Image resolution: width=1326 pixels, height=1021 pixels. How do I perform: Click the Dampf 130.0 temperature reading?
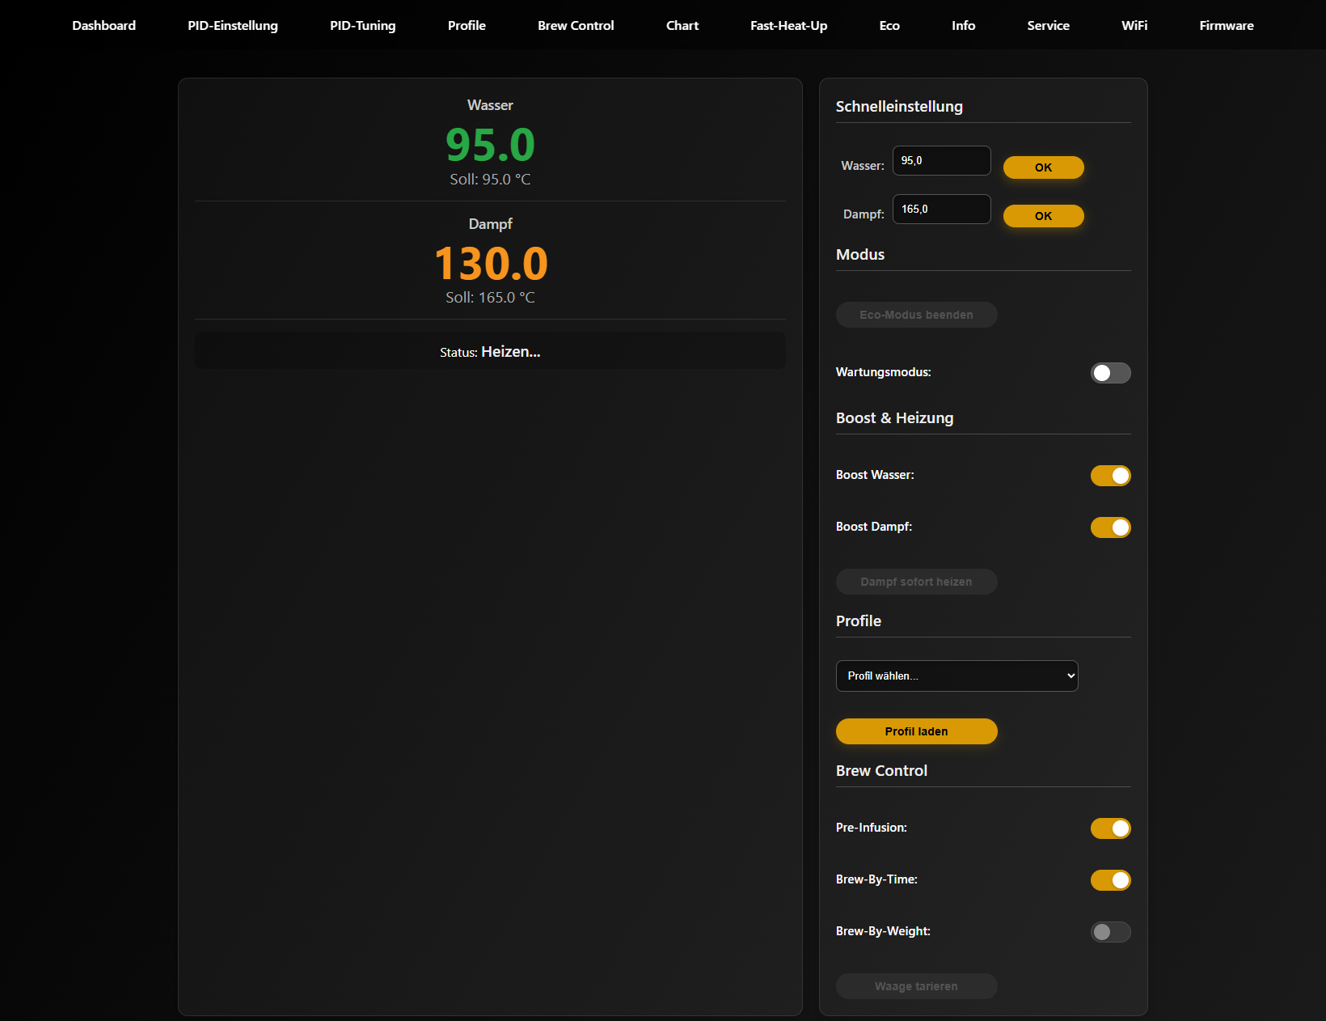[490, 264]
